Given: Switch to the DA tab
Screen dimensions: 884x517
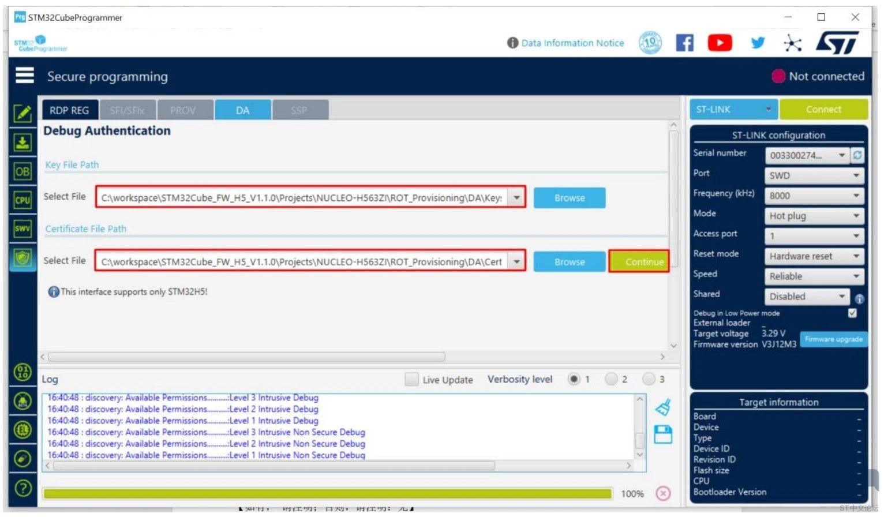Looking at the screenshot, I should (x=242, y=110).
